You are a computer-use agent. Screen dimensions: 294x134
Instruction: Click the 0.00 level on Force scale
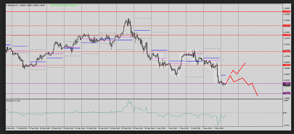coord(285,113)
